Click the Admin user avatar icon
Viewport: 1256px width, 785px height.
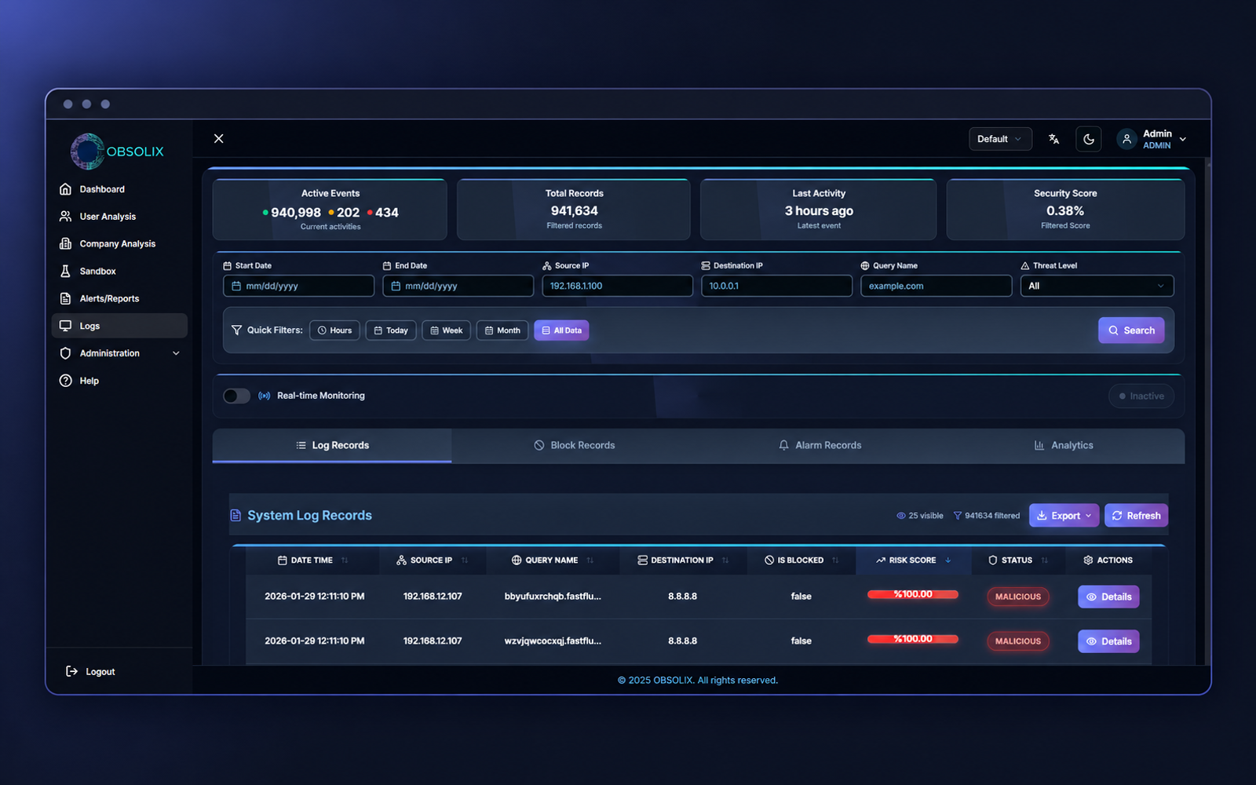coord(1126,139)
